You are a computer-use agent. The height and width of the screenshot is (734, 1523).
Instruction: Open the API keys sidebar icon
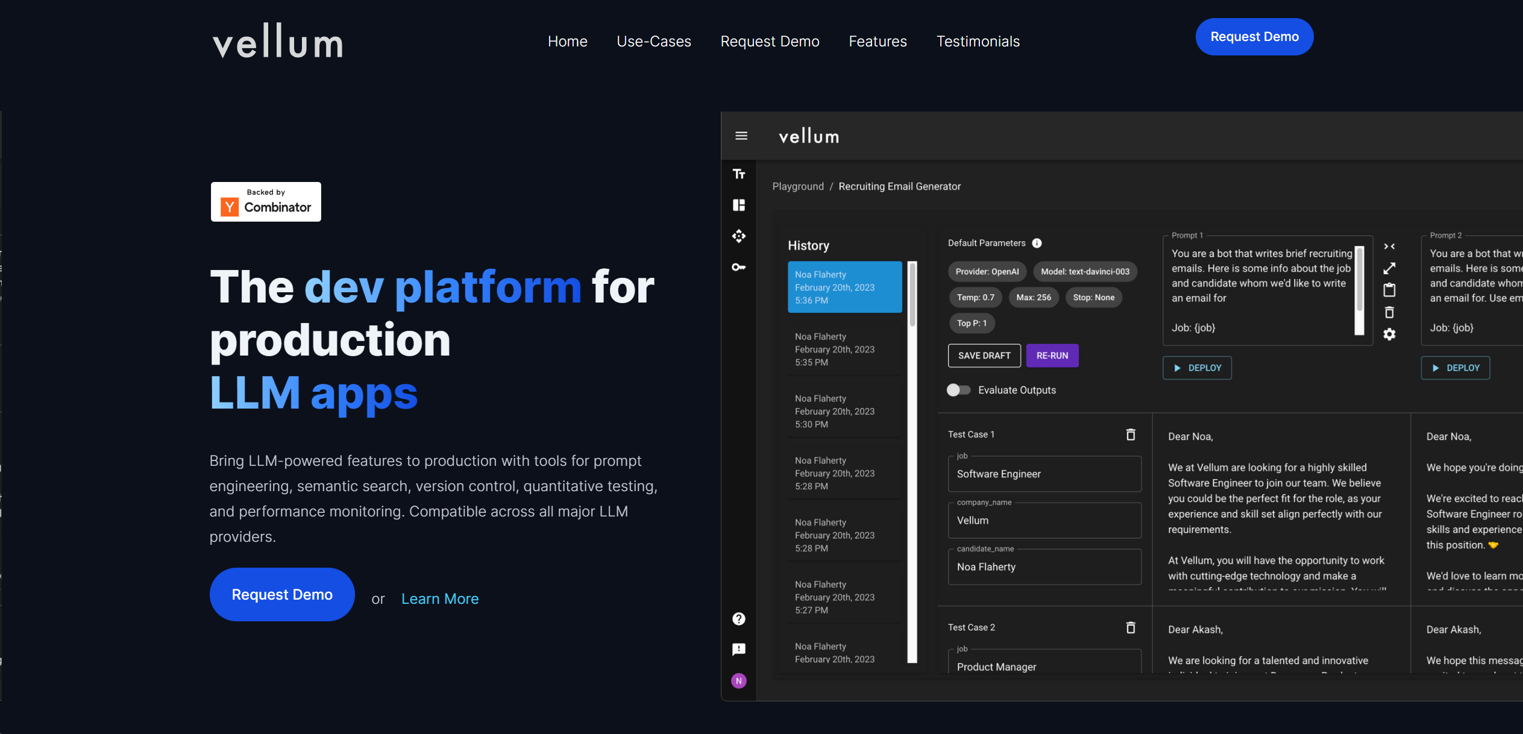tap(739, 267)
